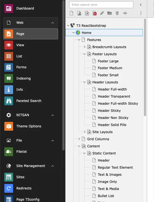Viewport: 154px width, 202px height.
Task: Open the Dashboard module icon
Action: 9,8
